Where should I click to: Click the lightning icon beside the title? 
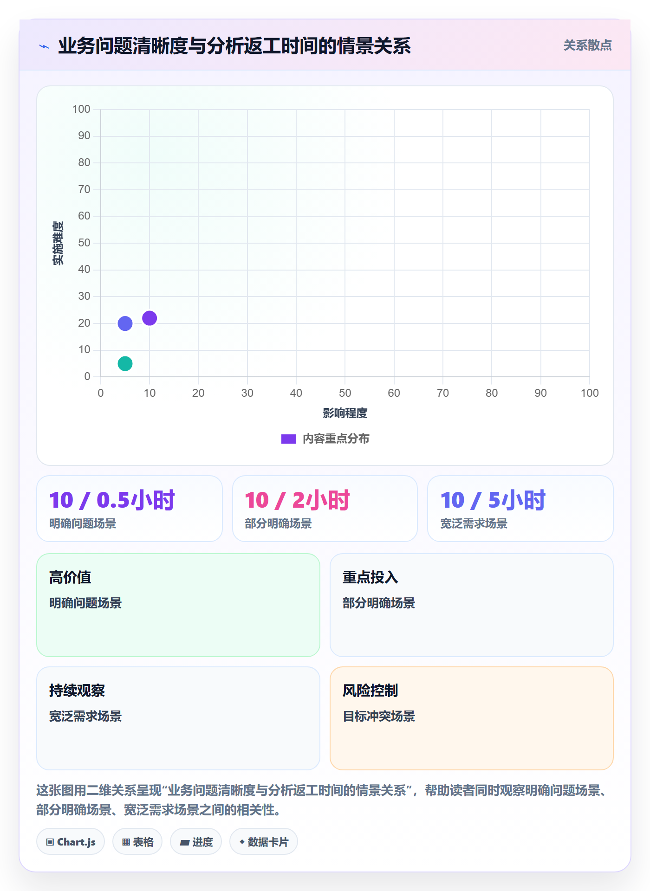[x=44, y=46]
